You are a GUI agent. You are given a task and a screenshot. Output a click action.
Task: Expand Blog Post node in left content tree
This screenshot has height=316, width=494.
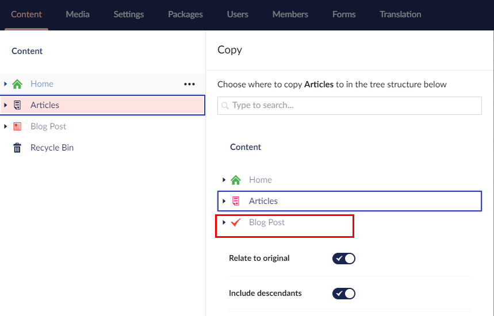coord(5,126)
